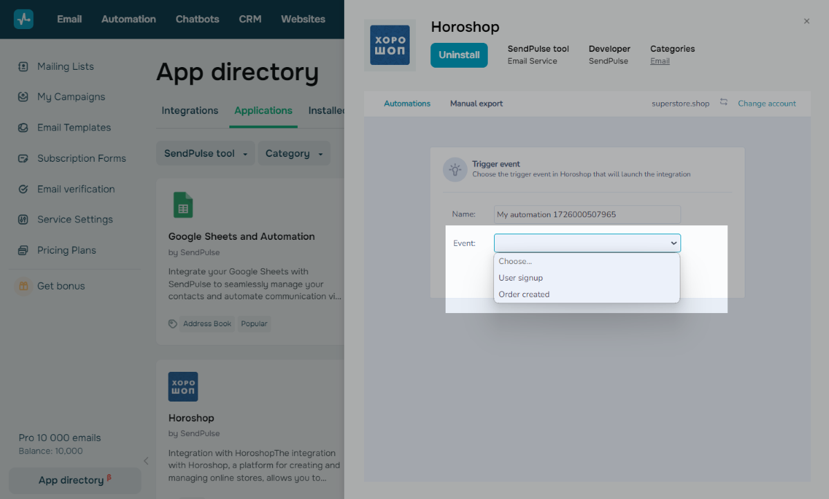829x499 pixels.
Task: Switch to the Installed tab
Action: (x=326, y=111)
